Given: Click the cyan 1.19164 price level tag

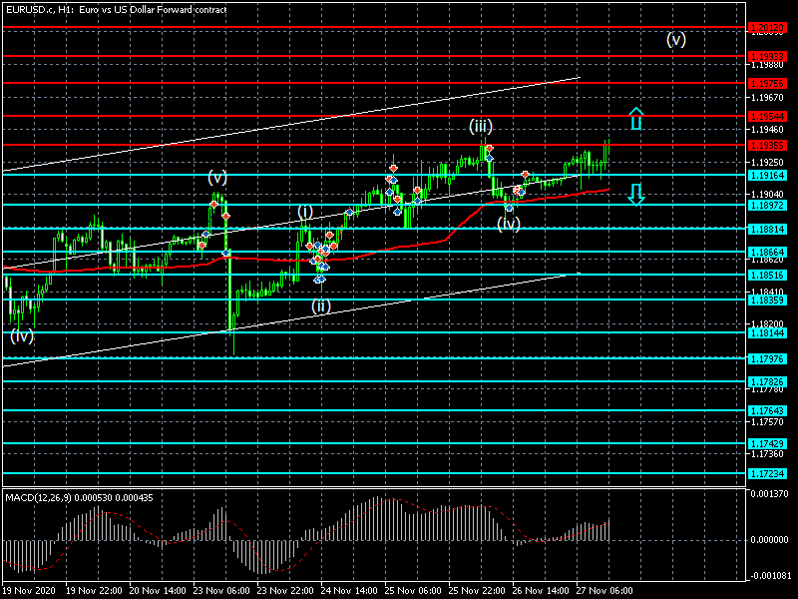Looking at the screenshot, I should pos(767,176).
